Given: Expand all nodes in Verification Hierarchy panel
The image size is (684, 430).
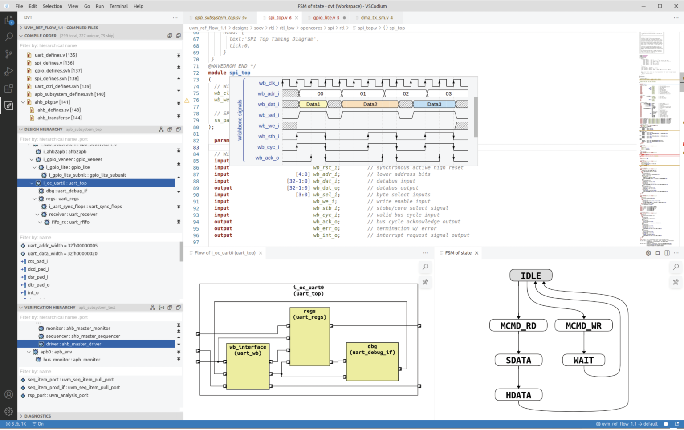Looking at the screenshot, I should click(170, 307).
